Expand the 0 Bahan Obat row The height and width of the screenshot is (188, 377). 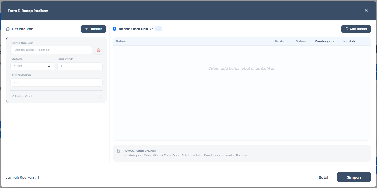56,97
